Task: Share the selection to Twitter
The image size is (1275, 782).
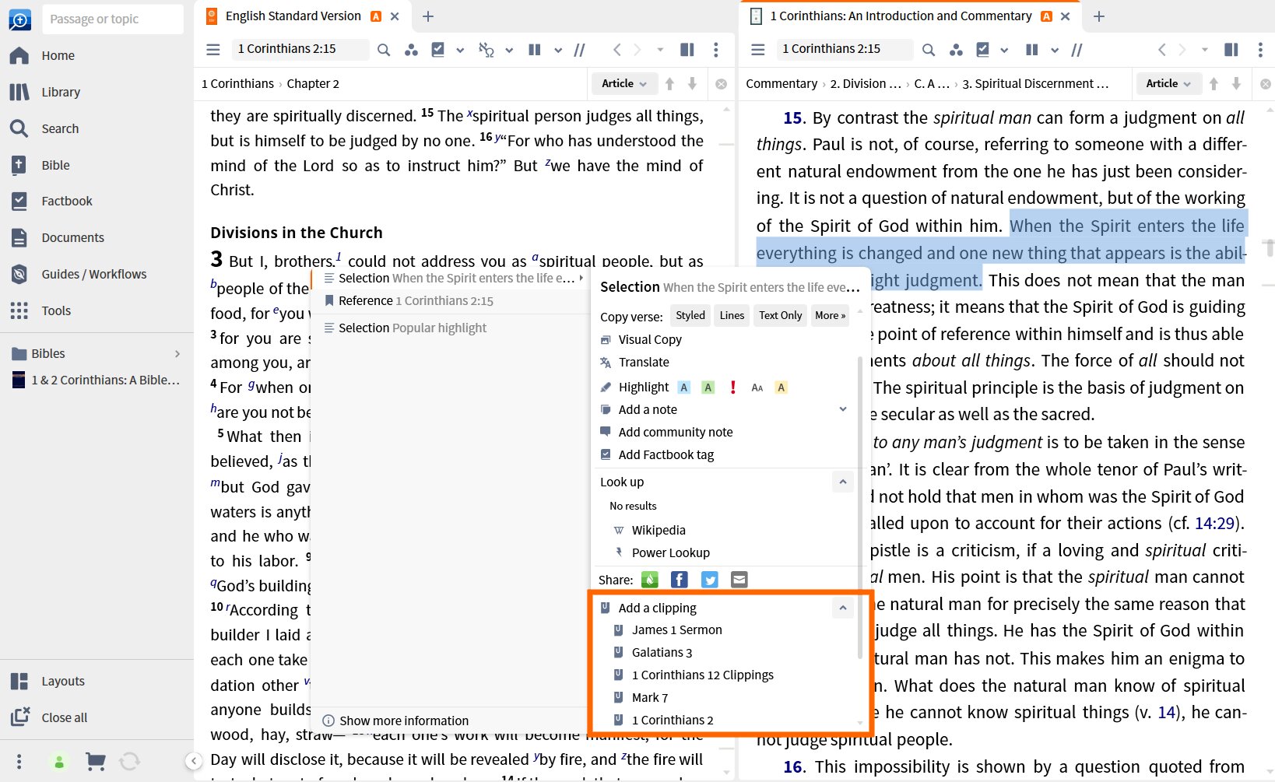Action: tap(709, 580)
